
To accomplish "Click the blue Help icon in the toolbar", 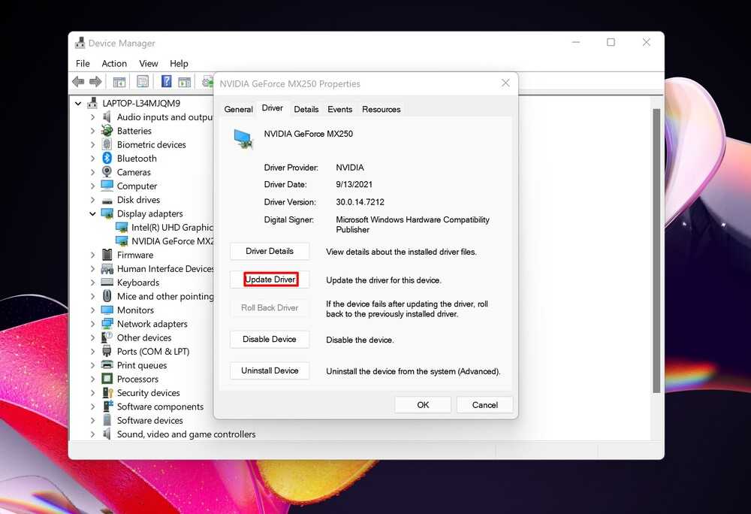I will point(166,81).
